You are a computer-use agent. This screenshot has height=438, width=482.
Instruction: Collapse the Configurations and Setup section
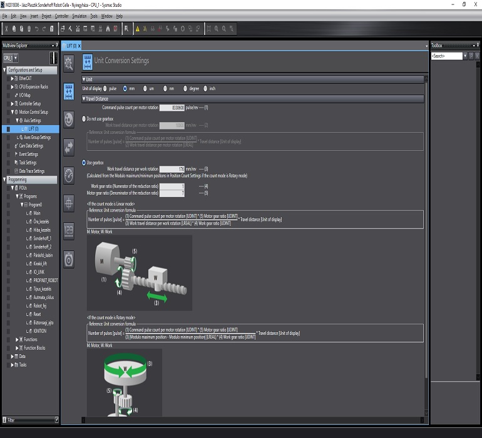pos(4,70)
